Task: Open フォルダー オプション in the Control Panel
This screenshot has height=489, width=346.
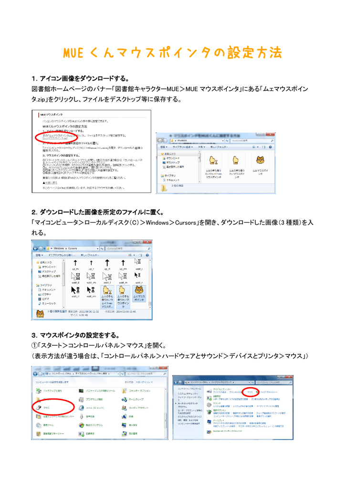Action: pos(136,391)
